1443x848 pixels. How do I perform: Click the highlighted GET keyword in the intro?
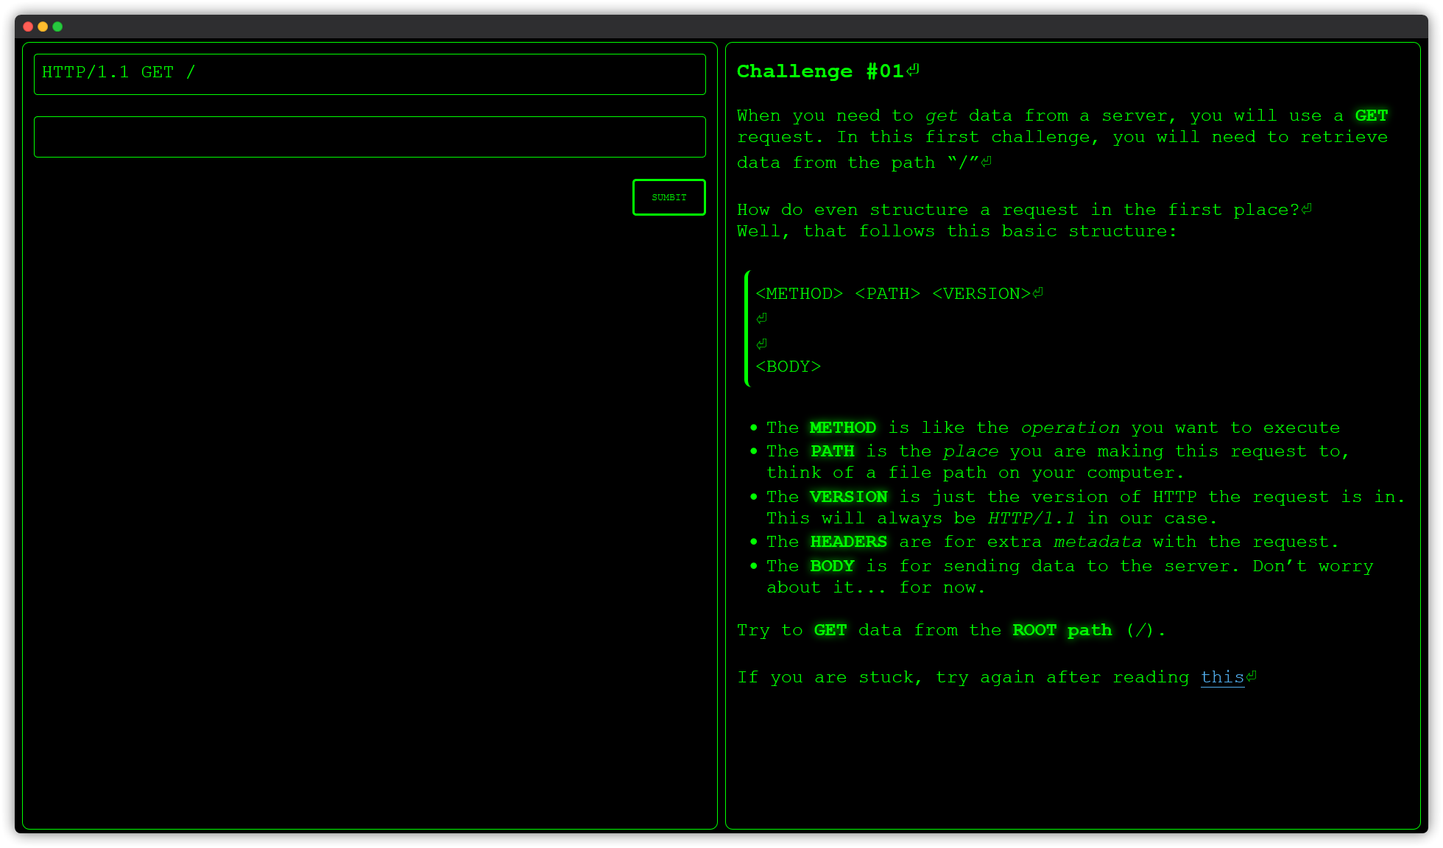pos(1371,115)
